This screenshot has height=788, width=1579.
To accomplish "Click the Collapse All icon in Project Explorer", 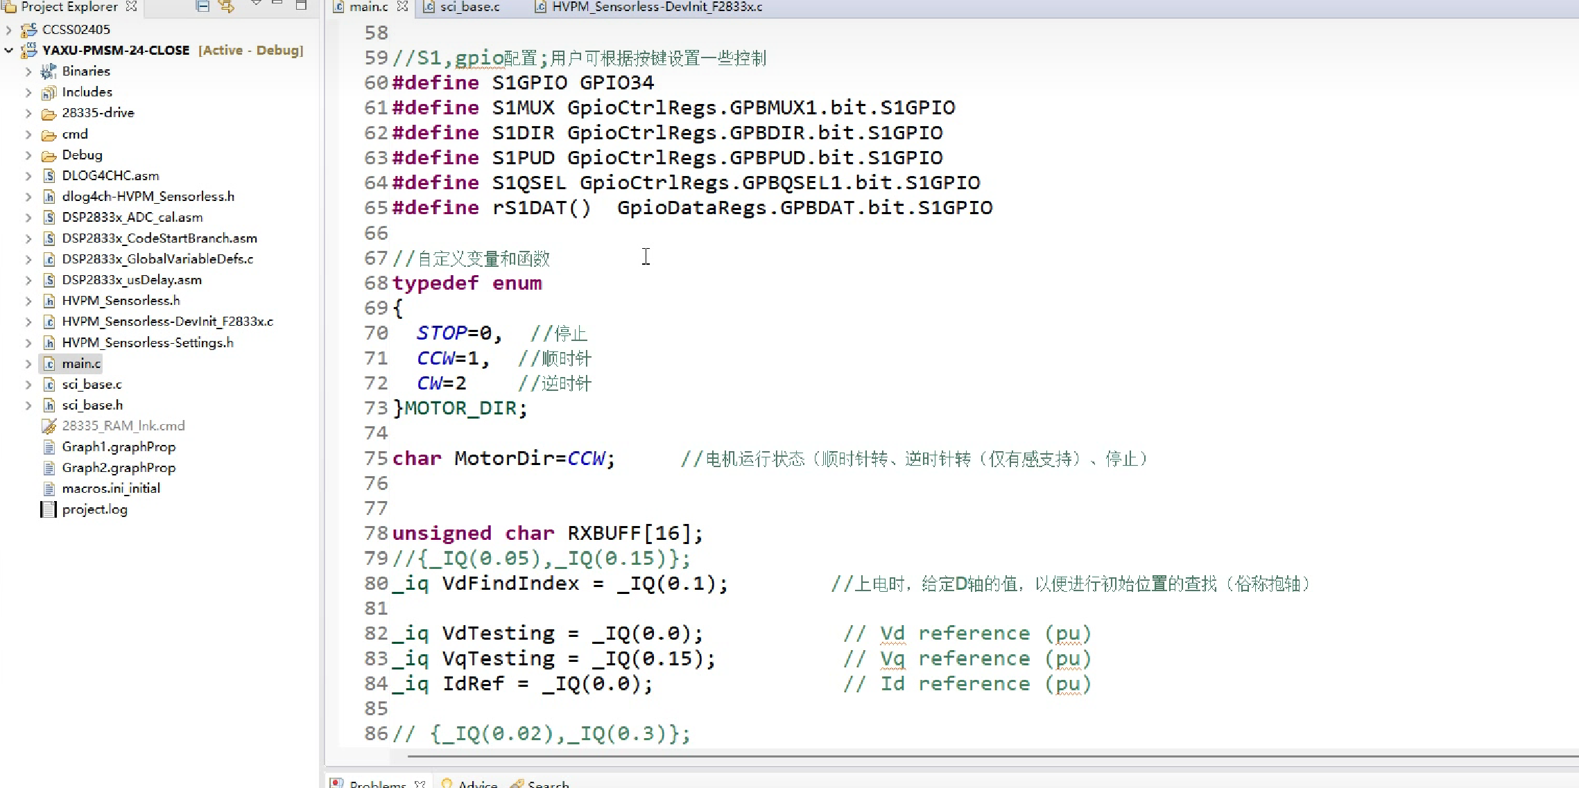I will [202, 6].
